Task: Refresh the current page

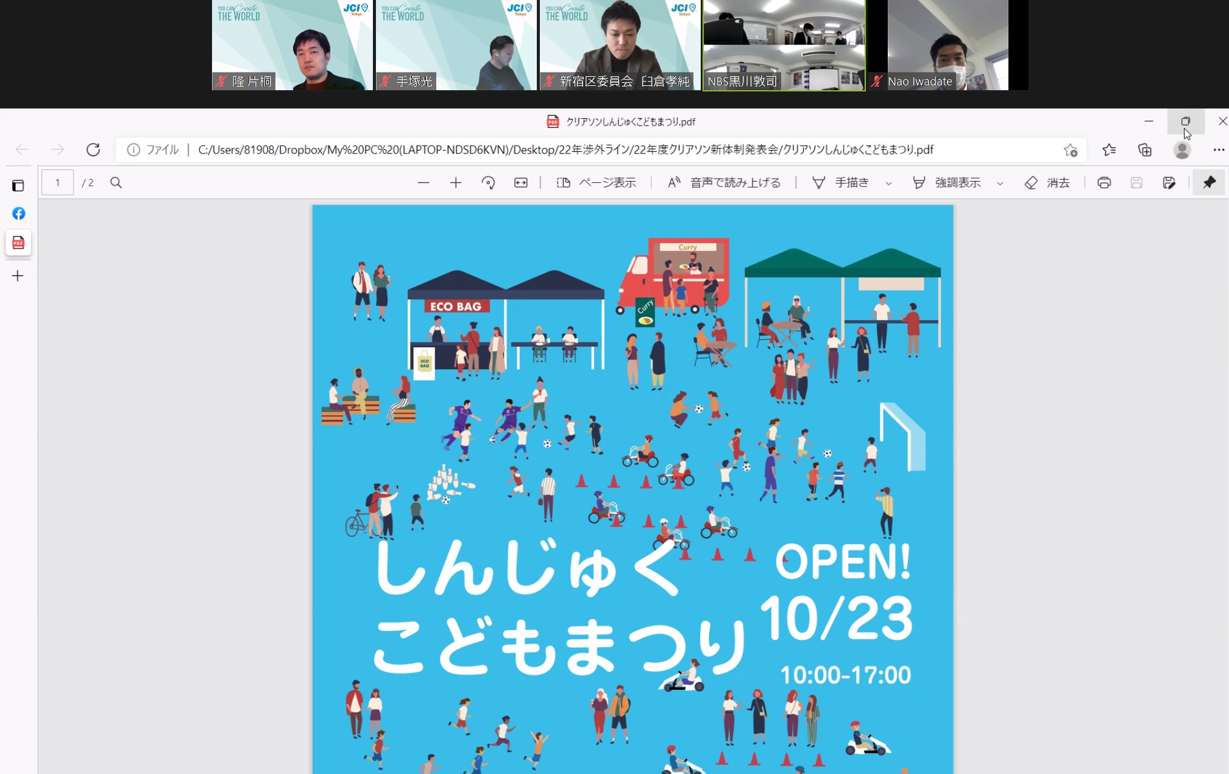Action: (93, 150)
